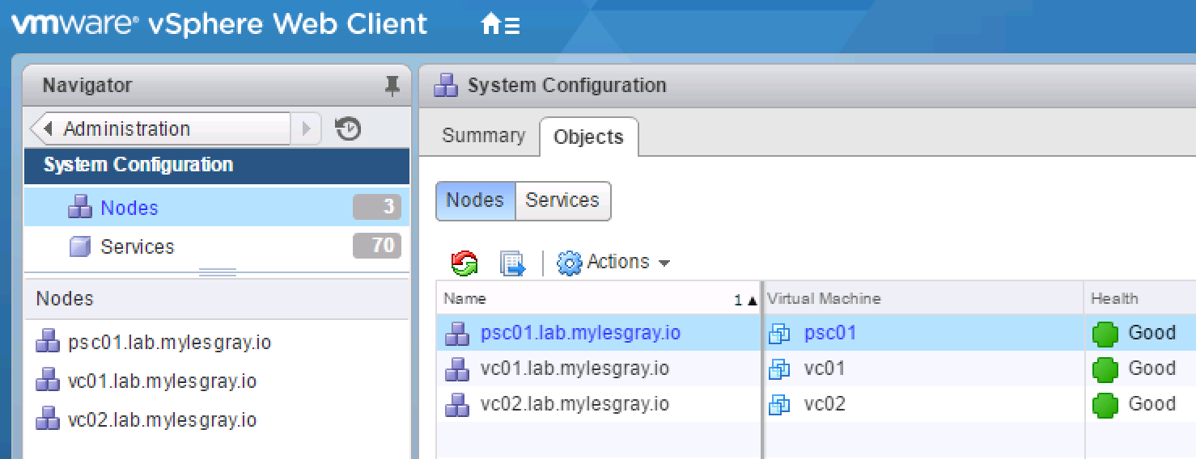This screenshot has width=1196, height=459.
Task: Click the vc02 virtual machine icon
Action: point(779,404)
